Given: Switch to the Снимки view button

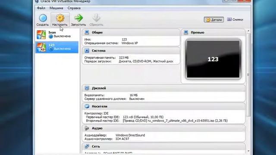Looking at the screenshot, I should click(235, 19).
